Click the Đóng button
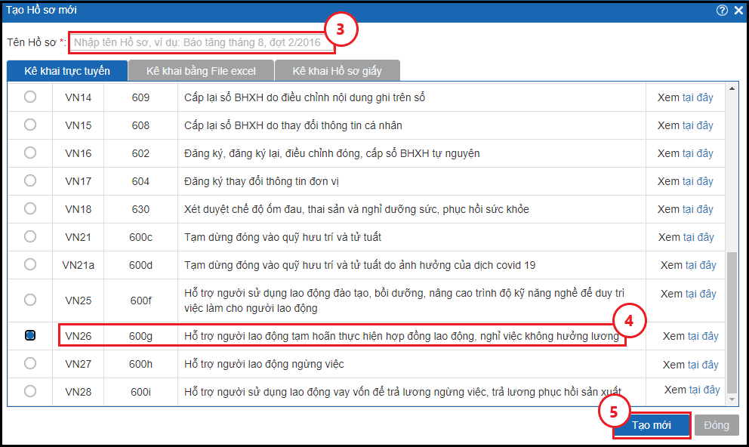 coord(717,425)
